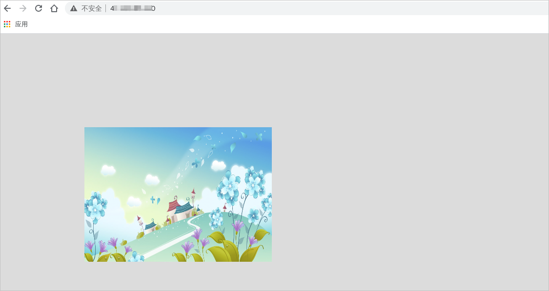Click the flower garden illustration
The image size is (549, 291).
tap(178, 194)
